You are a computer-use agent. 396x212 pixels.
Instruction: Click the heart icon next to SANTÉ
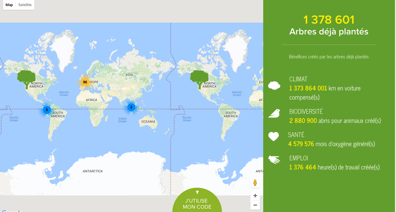click(x=273, y=136)
